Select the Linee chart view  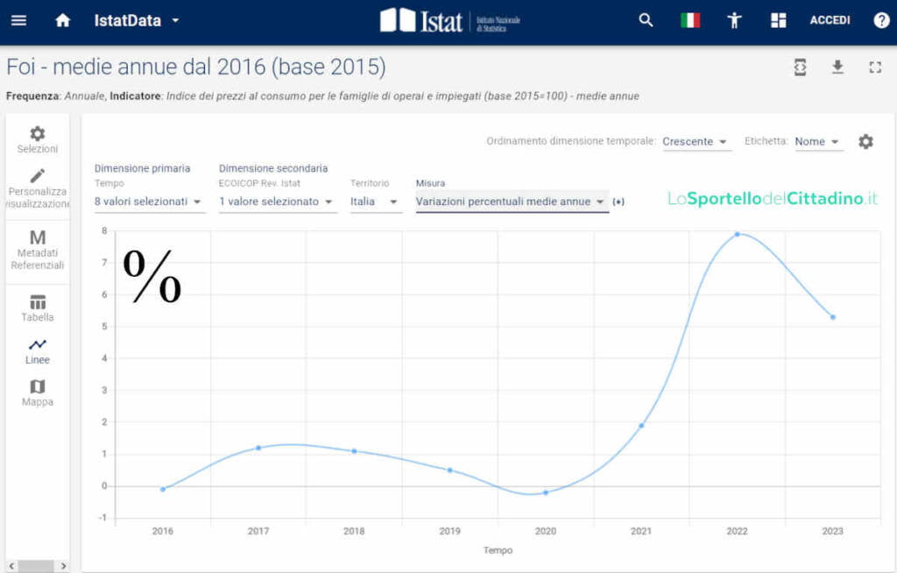coord(37,350)
